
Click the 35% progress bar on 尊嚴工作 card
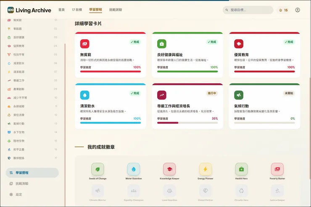pos(187,123)
